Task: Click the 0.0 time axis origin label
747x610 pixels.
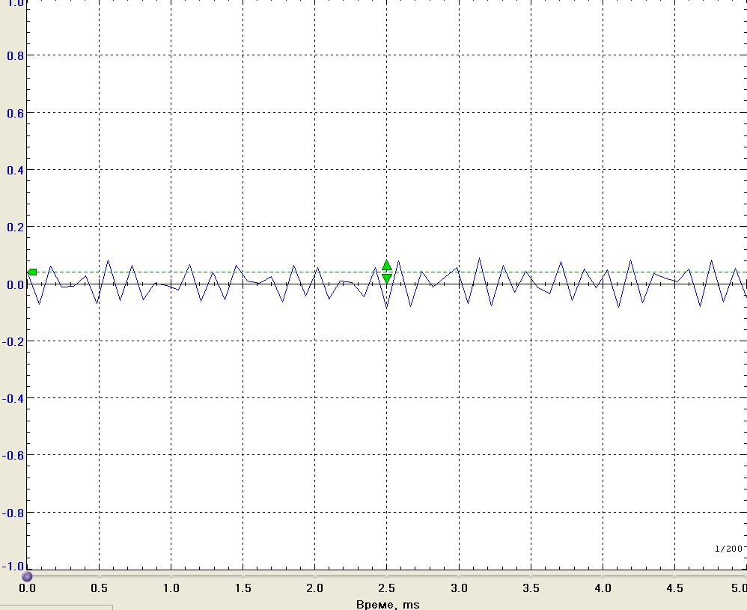Action: coord(27,588)
